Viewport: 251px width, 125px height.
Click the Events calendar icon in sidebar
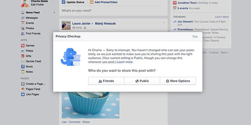coord(23,23)
